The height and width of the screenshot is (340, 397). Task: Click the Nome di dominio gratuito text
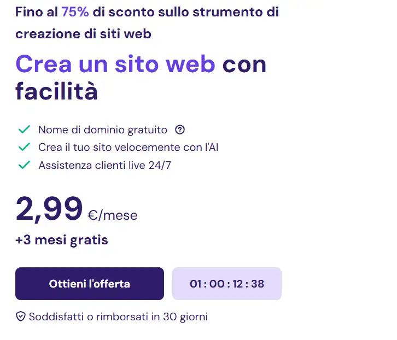pos(102,130)
